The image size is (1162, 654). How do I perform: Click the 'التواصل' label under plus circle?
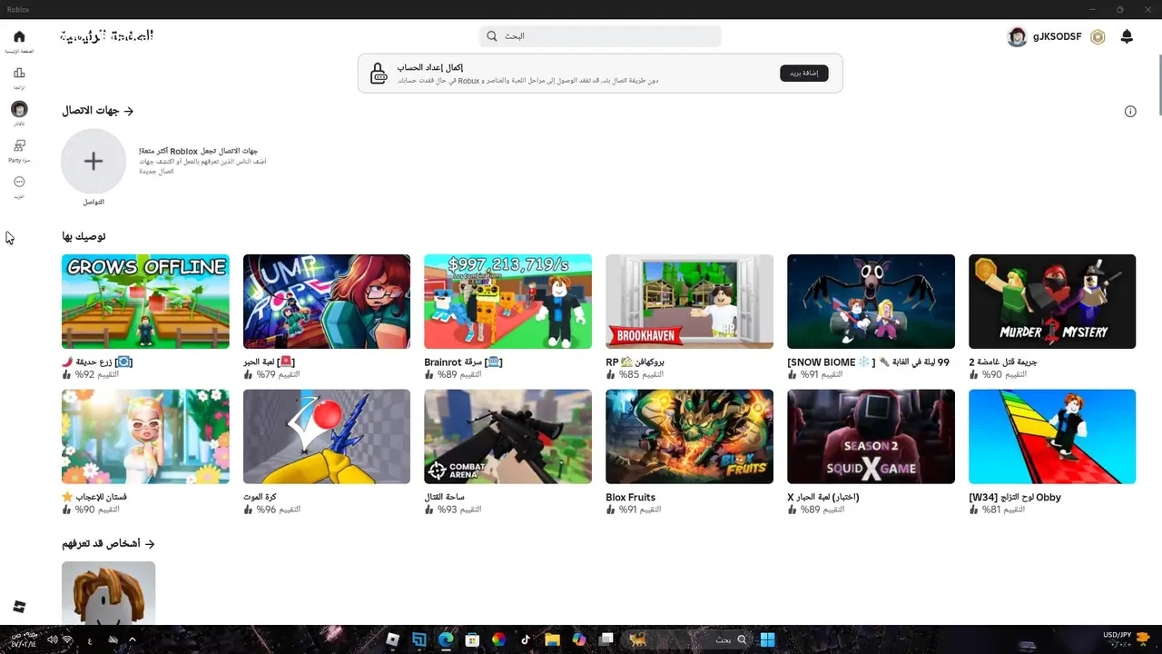[x=94, y=202]
